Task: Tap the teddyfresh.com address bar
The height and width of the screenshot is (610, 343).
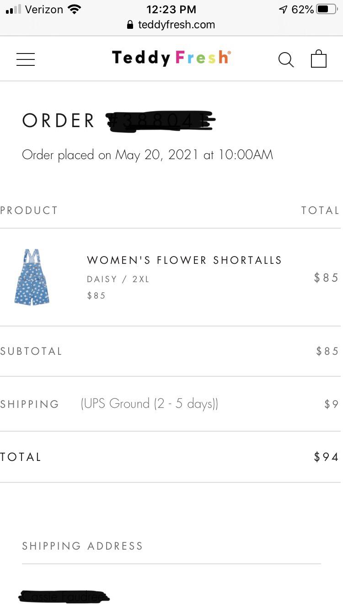Action: (x=176, y=25)
